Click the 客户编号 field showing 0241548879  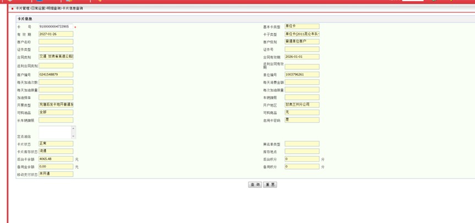(x=56, y=74)
